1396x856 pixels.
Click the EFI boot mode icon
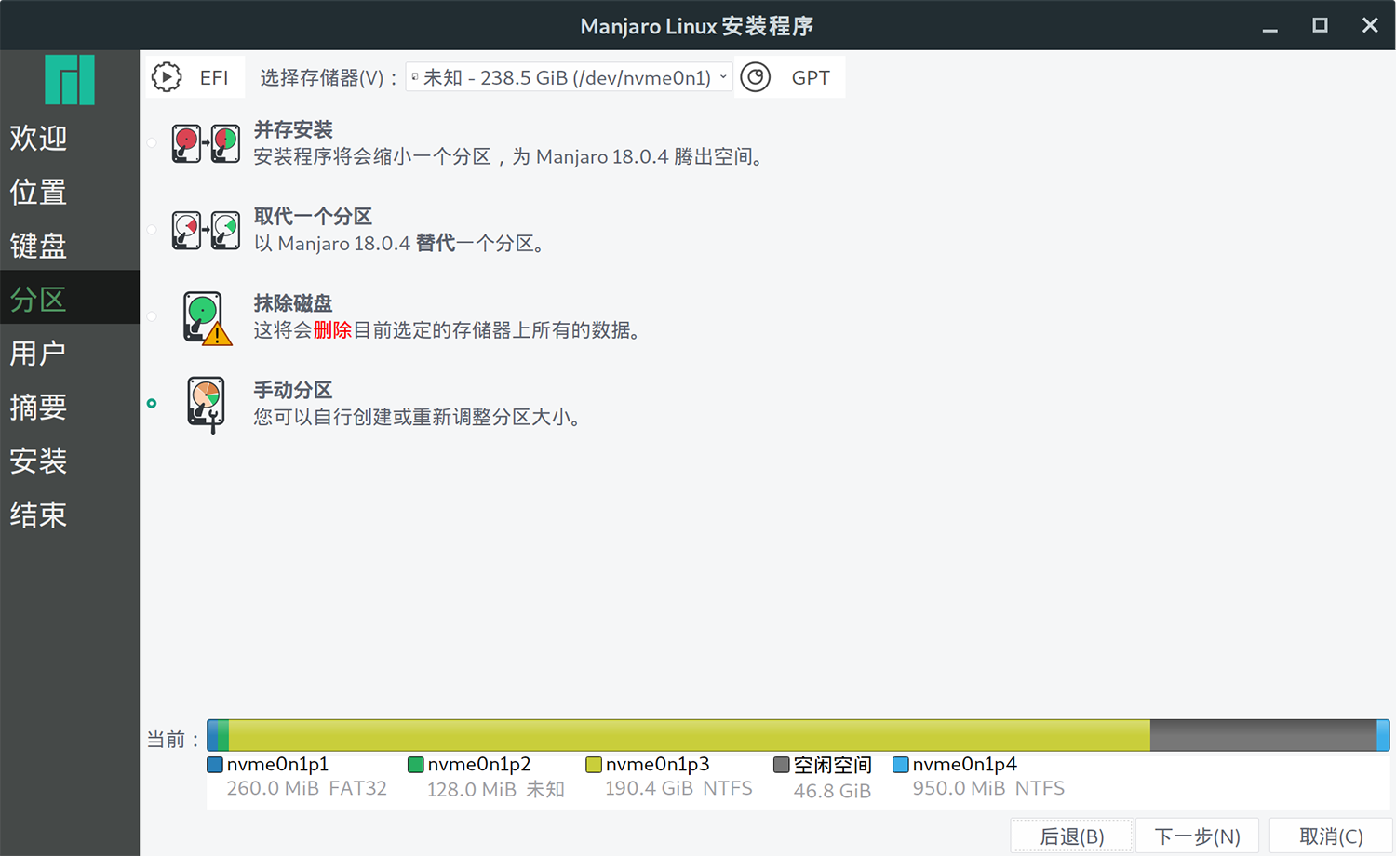167,77
